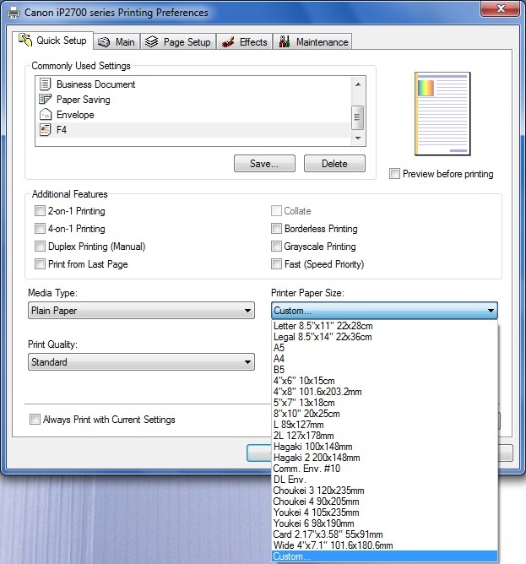Tick Always Print with Current Settings
The width and height of the screenshot is (526, 564).
[35, 420]
